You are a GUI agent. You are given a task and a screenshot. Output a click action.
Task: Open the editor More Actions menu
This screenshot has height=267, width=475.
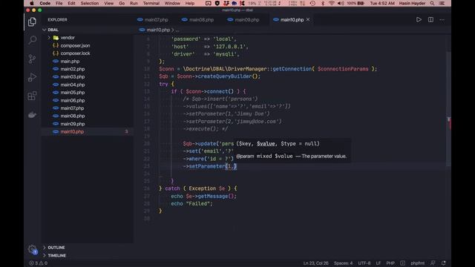click(x=442, y=20)
